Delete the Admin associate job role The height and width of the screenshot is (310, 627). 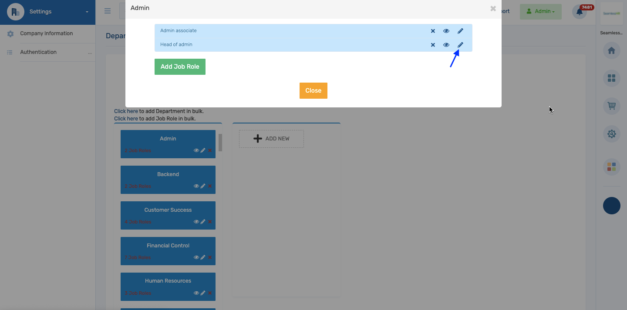[433, 30]
